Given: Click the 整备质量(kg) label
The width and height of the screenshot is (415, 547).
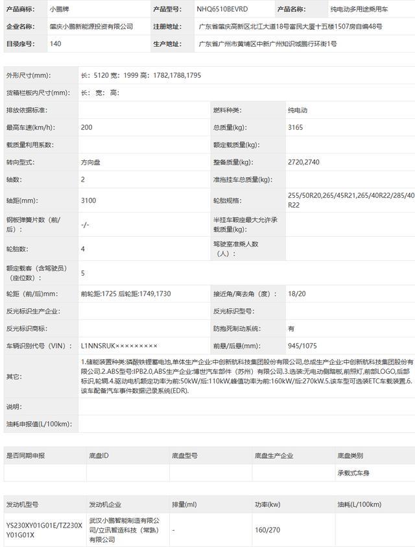Looking at the screenshot, I should (233, 162).
